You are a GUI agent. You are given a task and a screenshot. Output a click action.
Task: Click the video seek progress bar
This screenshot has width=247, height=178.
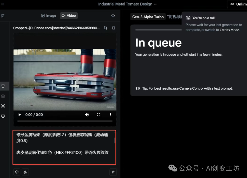(65, 121)
